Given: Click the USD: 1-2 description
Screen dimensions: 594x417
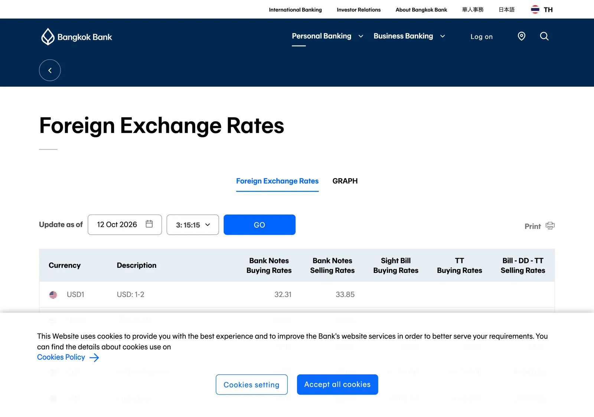Looking at the screenshot, I should [130, 295].
